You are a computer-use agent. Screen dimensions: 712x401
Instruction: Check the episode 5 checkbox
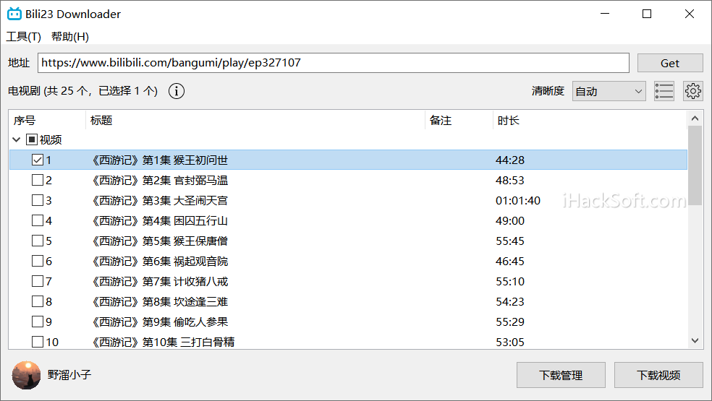pos(38,241)
